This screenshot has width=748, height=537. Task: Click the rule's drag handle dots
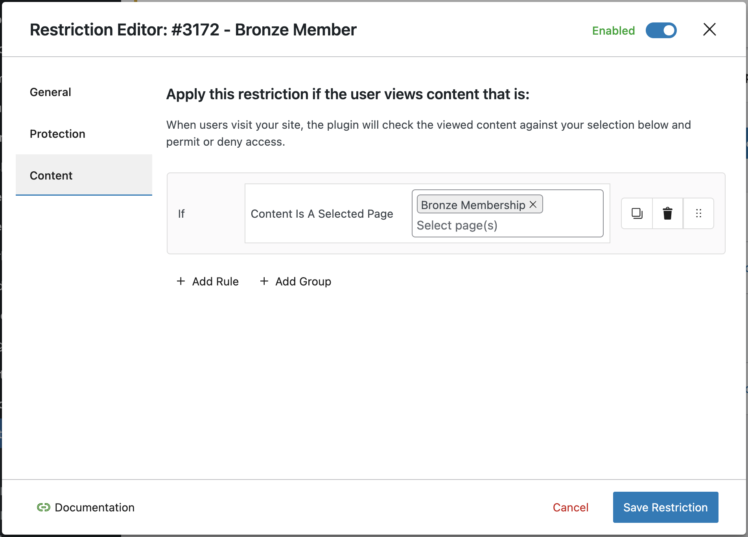coord(698,213)
